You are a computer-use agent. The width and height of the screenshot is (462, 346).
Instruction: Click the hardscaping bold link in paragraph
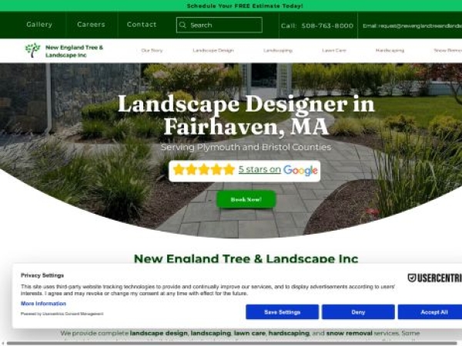289,333
